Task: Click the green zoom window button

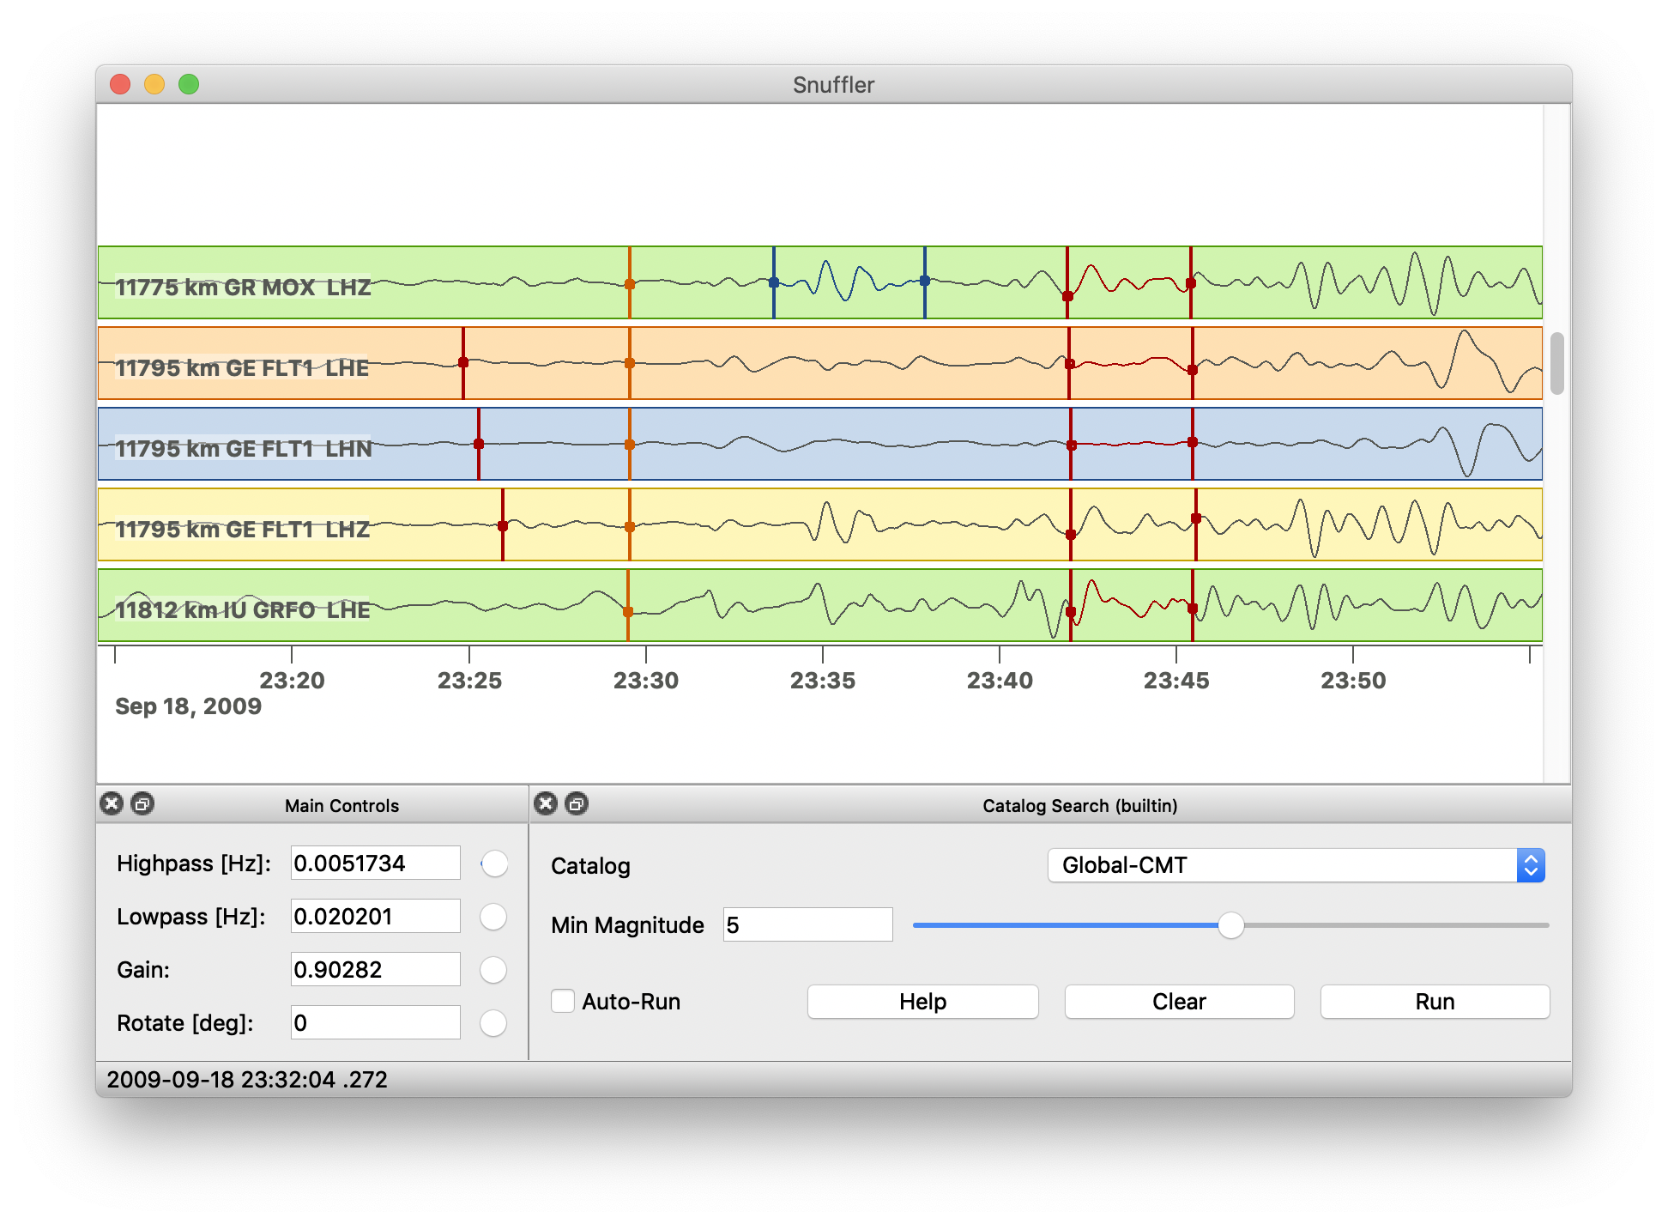Action: [189, 84]
